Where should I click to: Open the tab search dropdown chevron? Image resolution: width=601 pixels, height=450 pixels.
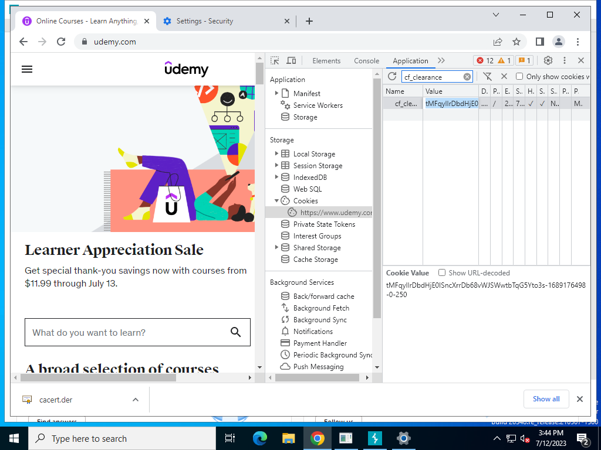[x=495, y=15]
